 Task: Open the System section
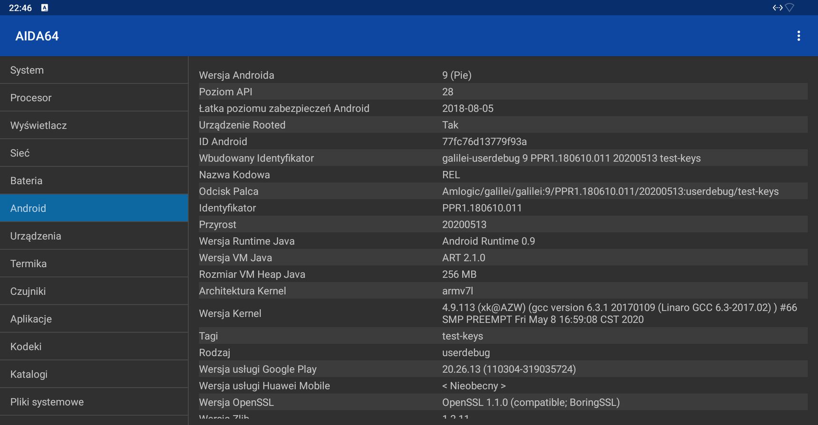(94, 70)
